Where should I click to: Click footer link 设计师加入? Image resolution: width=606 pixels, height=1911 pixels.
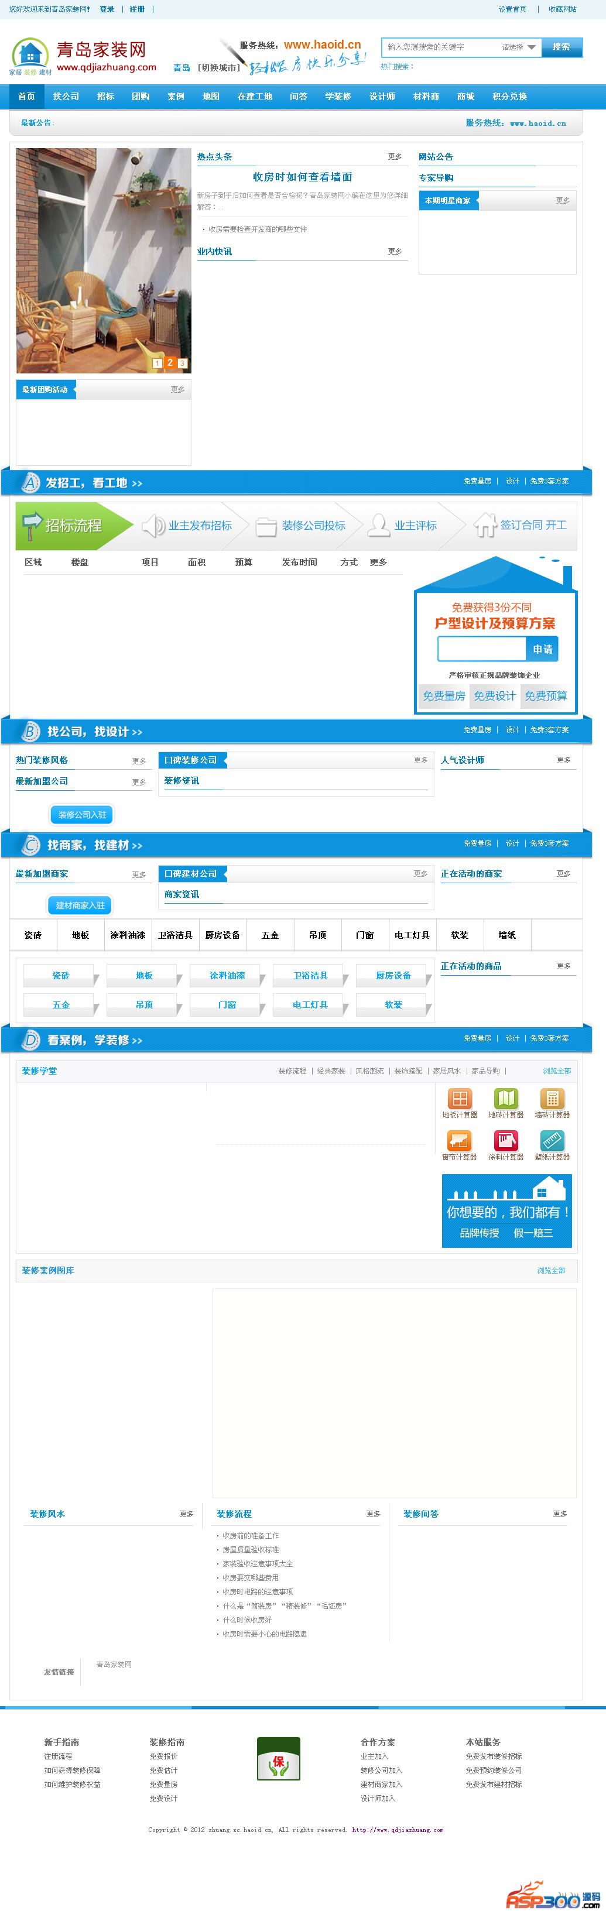pyautogui.click(x=378, y=1798)
